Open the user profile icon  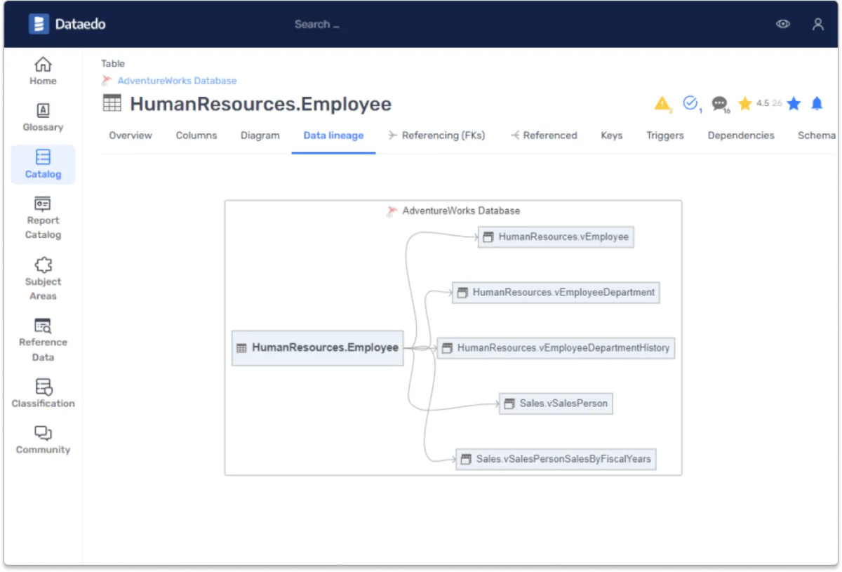click(818, 24)
